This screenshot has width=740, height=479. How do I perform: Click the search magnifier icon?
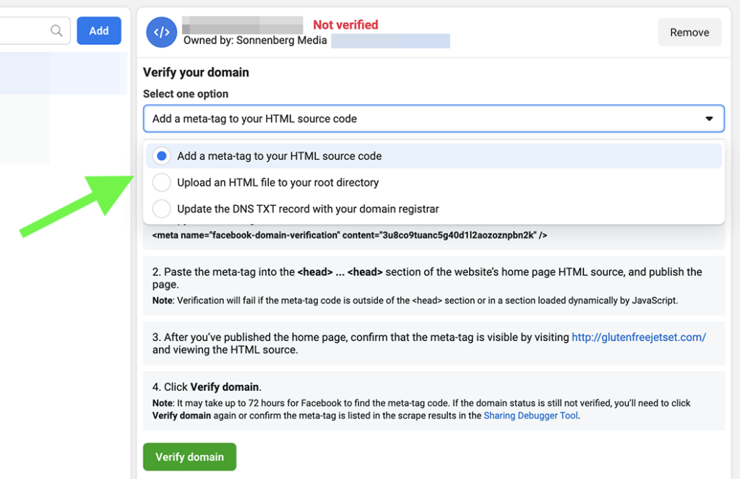56,31
